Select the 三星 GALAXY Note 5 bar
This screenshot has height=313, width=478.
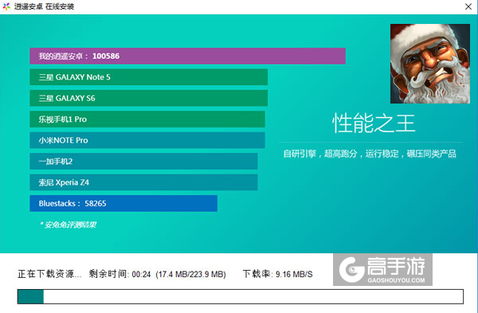click(x=148, y=77)
